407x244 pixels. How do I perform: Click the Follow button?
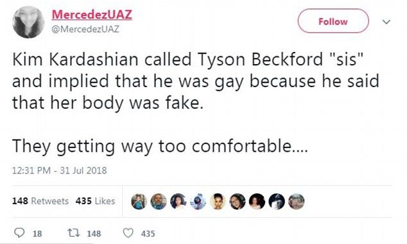333,21
